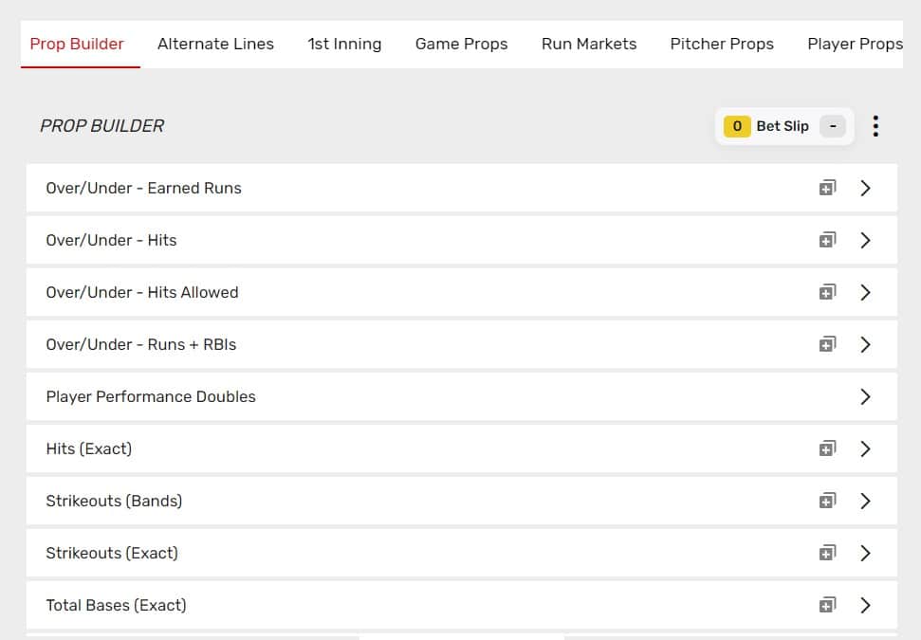Add Over/Under - Hits to bet slip
Image resolution: width=921 pixels, height=640 pixels.
click(827, 240)
